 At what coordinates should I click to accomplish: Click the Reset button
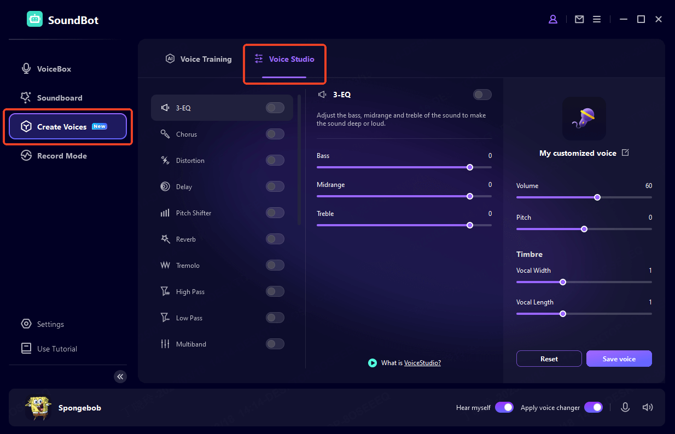pos(549,359)
